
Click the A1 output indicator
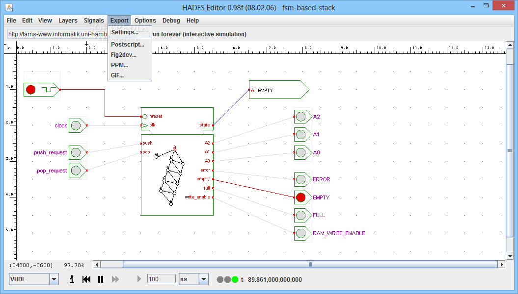click(300, 134)
